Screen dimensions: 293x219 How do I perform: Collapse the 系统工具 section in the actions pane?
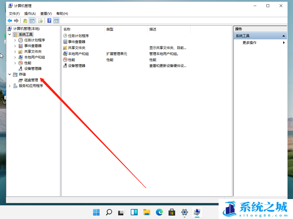[x=284, y=36]
